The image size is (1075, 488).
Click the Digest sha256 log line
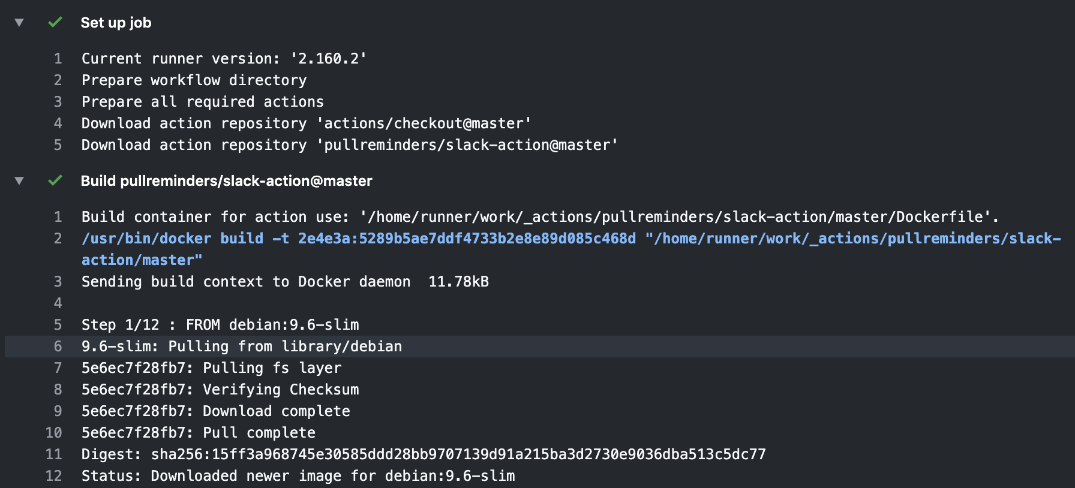pyautogui.click(x=424, y=454)
